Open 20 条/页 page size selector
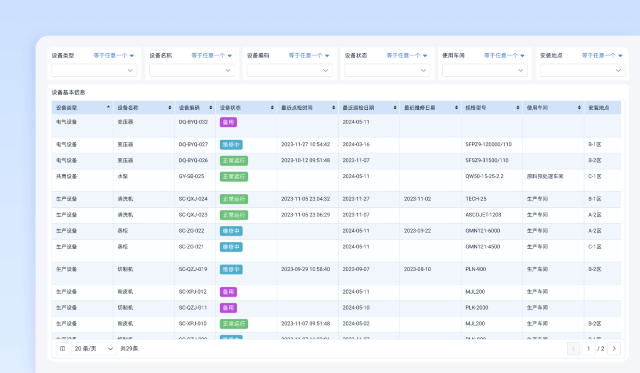 pyautogui.click(x=94, y=348)
